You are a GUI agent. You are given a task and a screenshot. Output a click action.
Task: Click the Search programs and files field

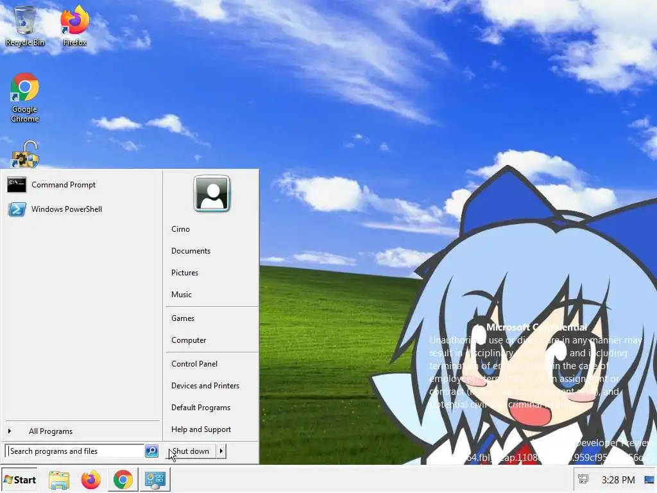[x=76, y=451]
